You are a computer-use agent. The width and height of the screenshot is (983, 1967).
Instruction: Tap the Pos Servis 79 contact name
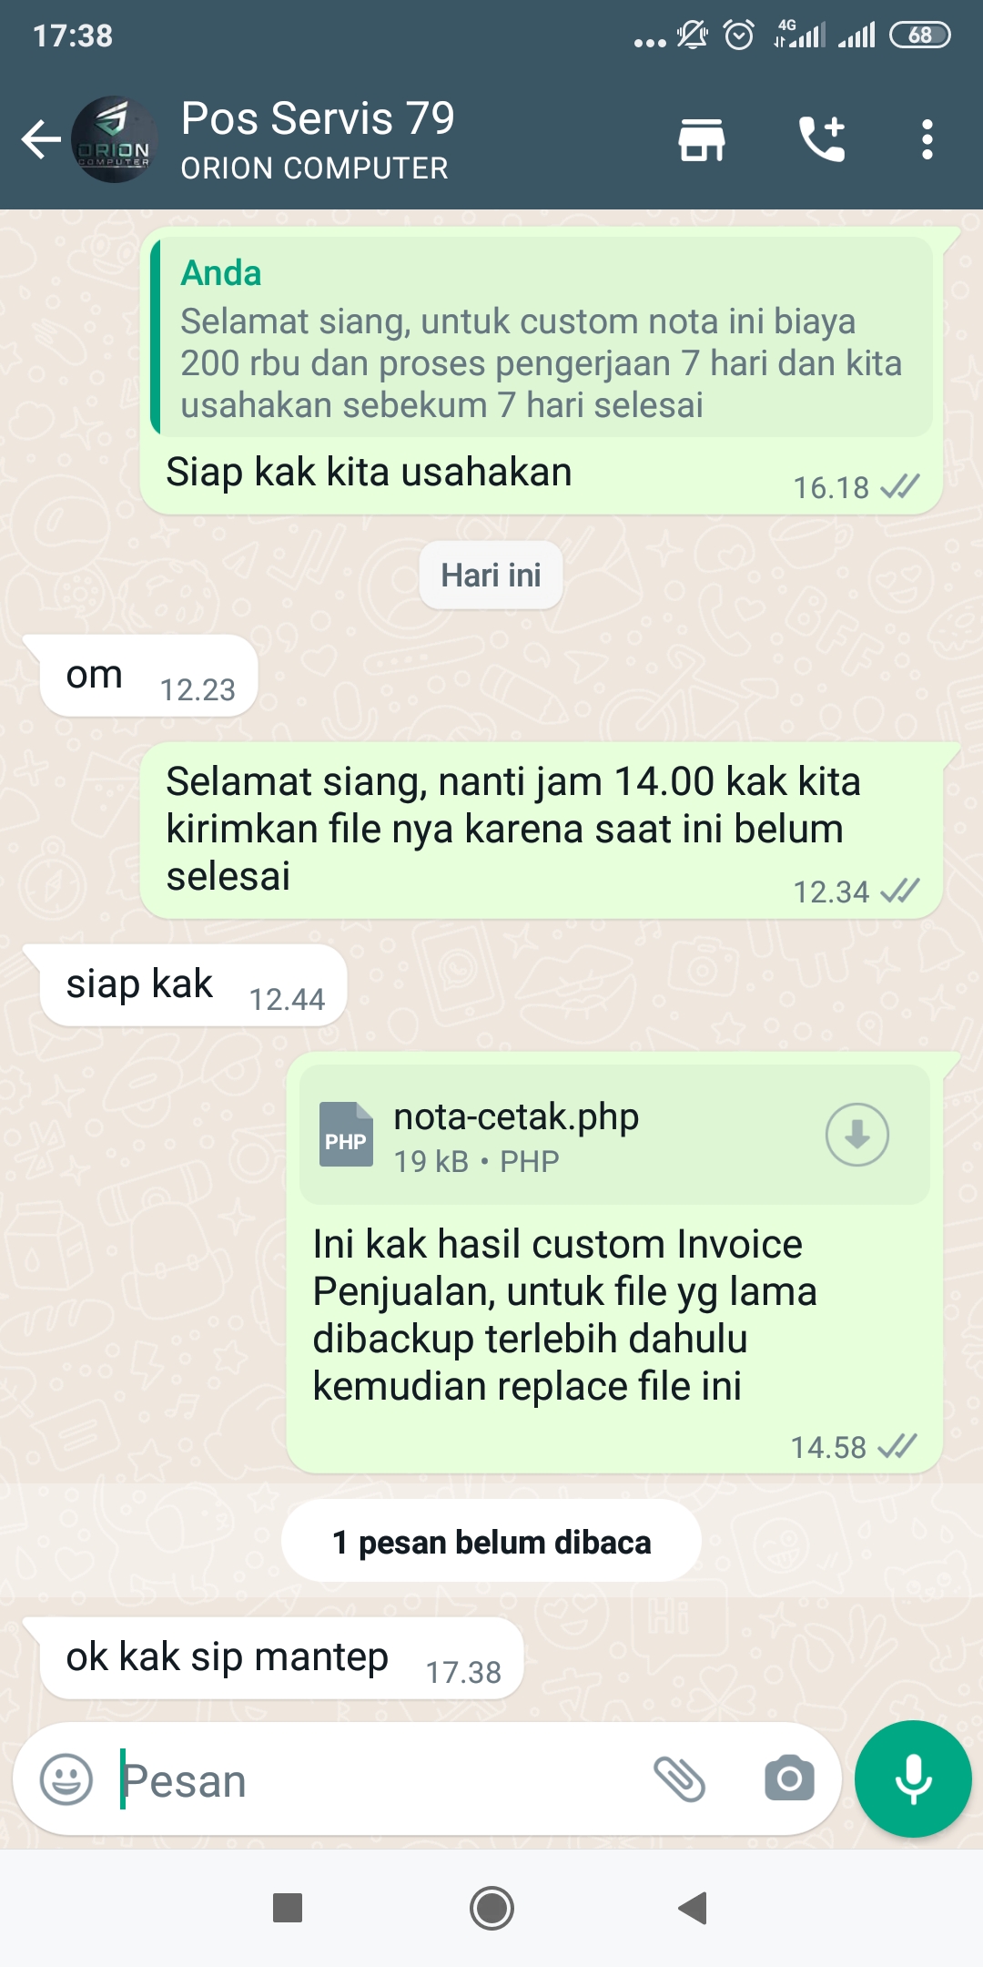318,118
